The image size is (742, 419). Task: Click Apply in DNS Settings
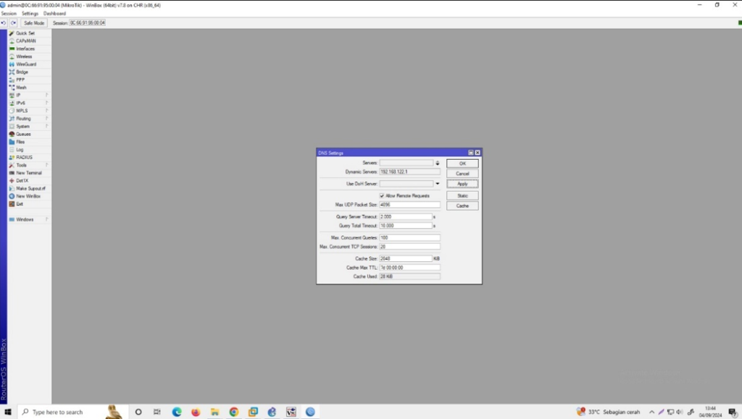point(462,184)
